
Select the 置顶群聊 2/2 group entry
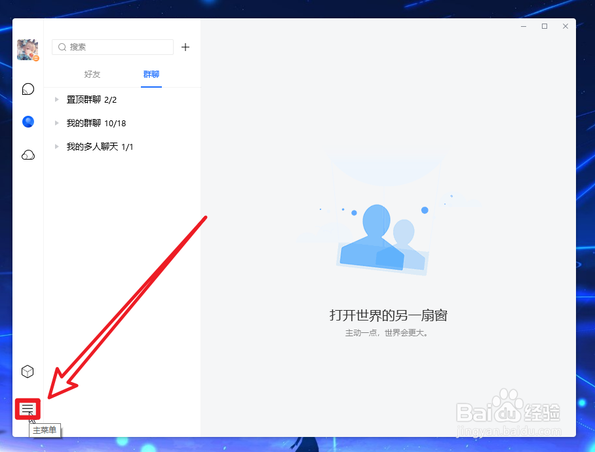90,99
